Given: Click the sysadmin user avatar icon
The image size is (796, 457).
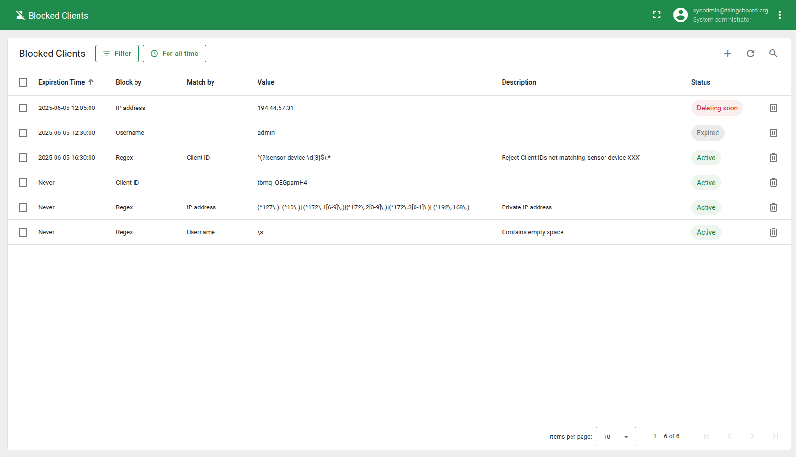Looking at the screenshot, I should (x=680, y=15).
